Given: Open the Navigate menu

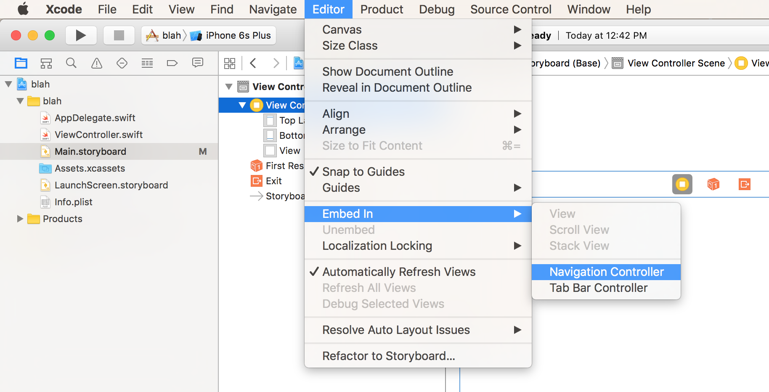Looking at the screenshot, I should click(x=273, y=9).
